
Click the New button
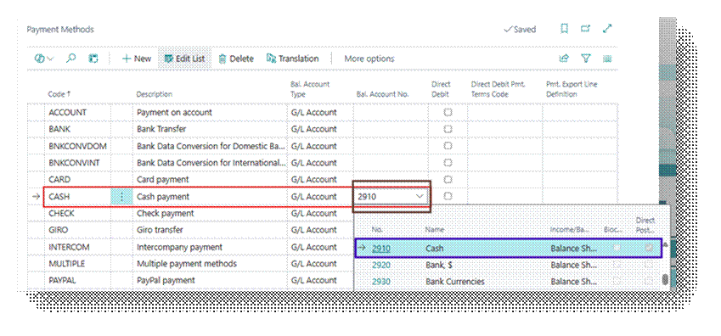(x=136, y=59)
